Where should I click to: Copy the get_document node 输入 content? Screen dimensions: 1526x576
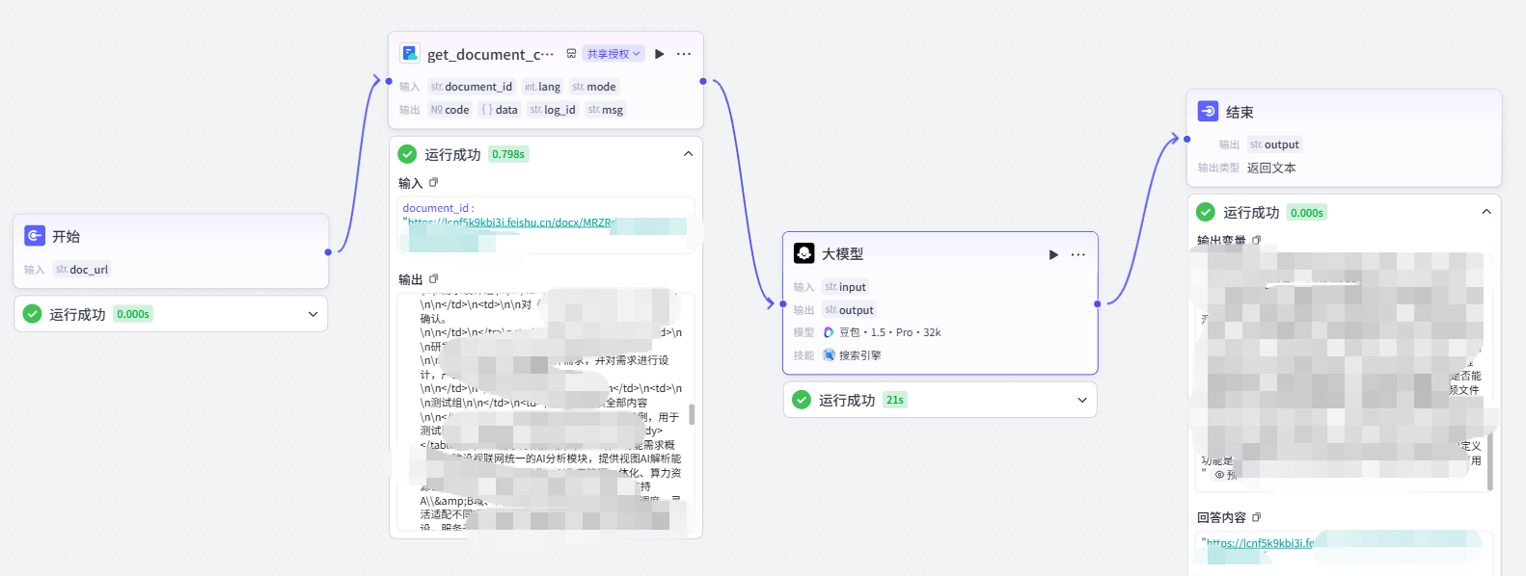pyautogui.click(x=434, y=182)
